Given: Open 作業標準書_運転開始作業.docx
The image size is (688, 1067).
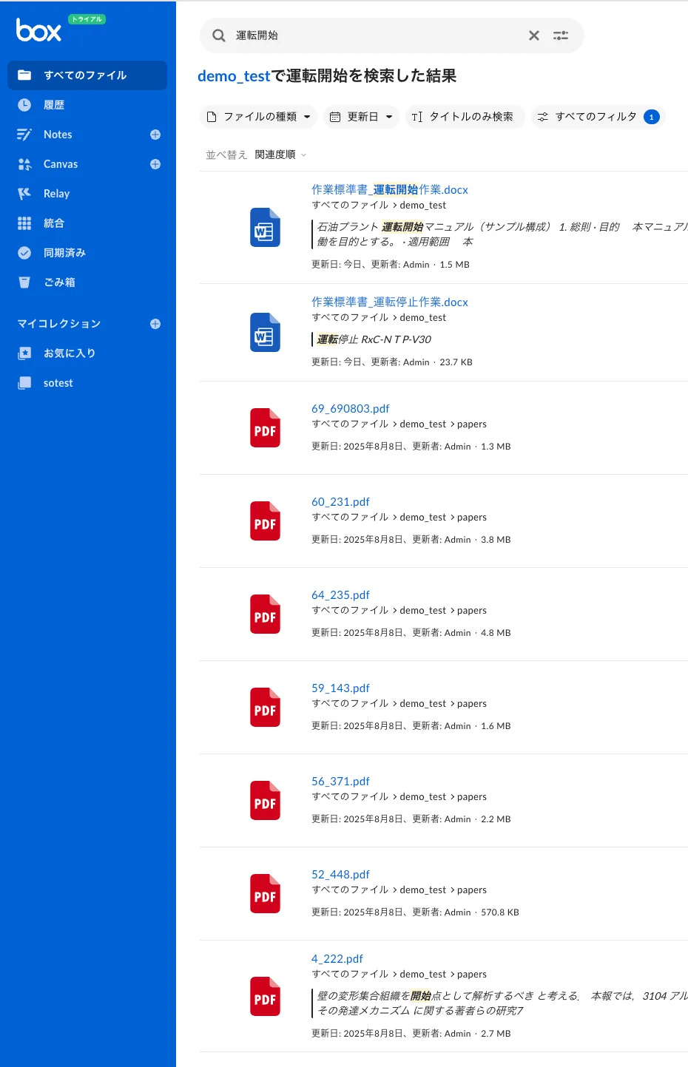Looking at the screenshot, I should click(x=389, y=189).
